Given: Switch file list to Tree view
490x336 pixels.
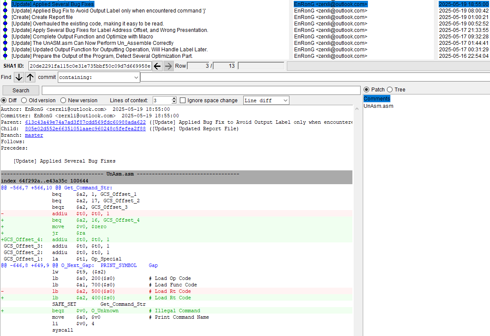Looking at the screenshot, I should (390, 90).
